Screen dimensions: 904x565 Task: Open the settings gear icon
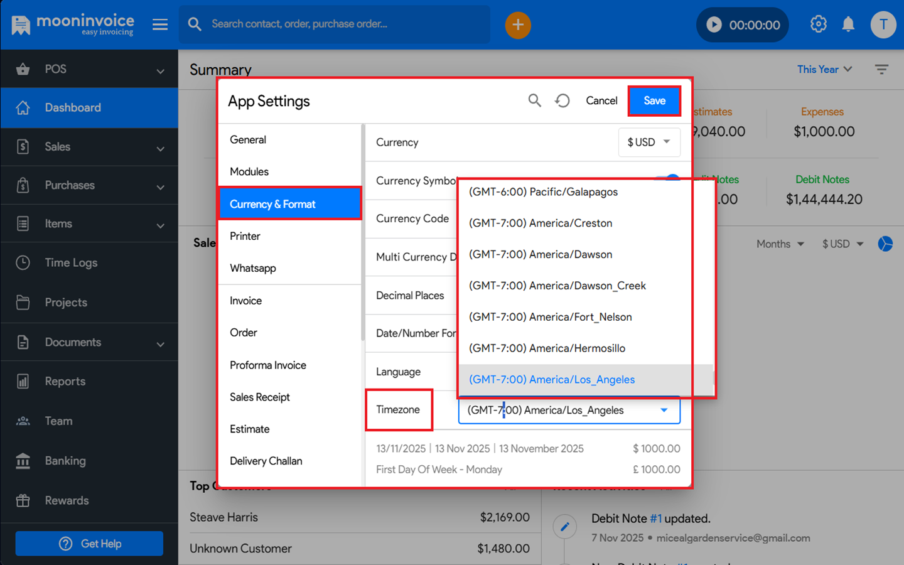click(818, 24)
